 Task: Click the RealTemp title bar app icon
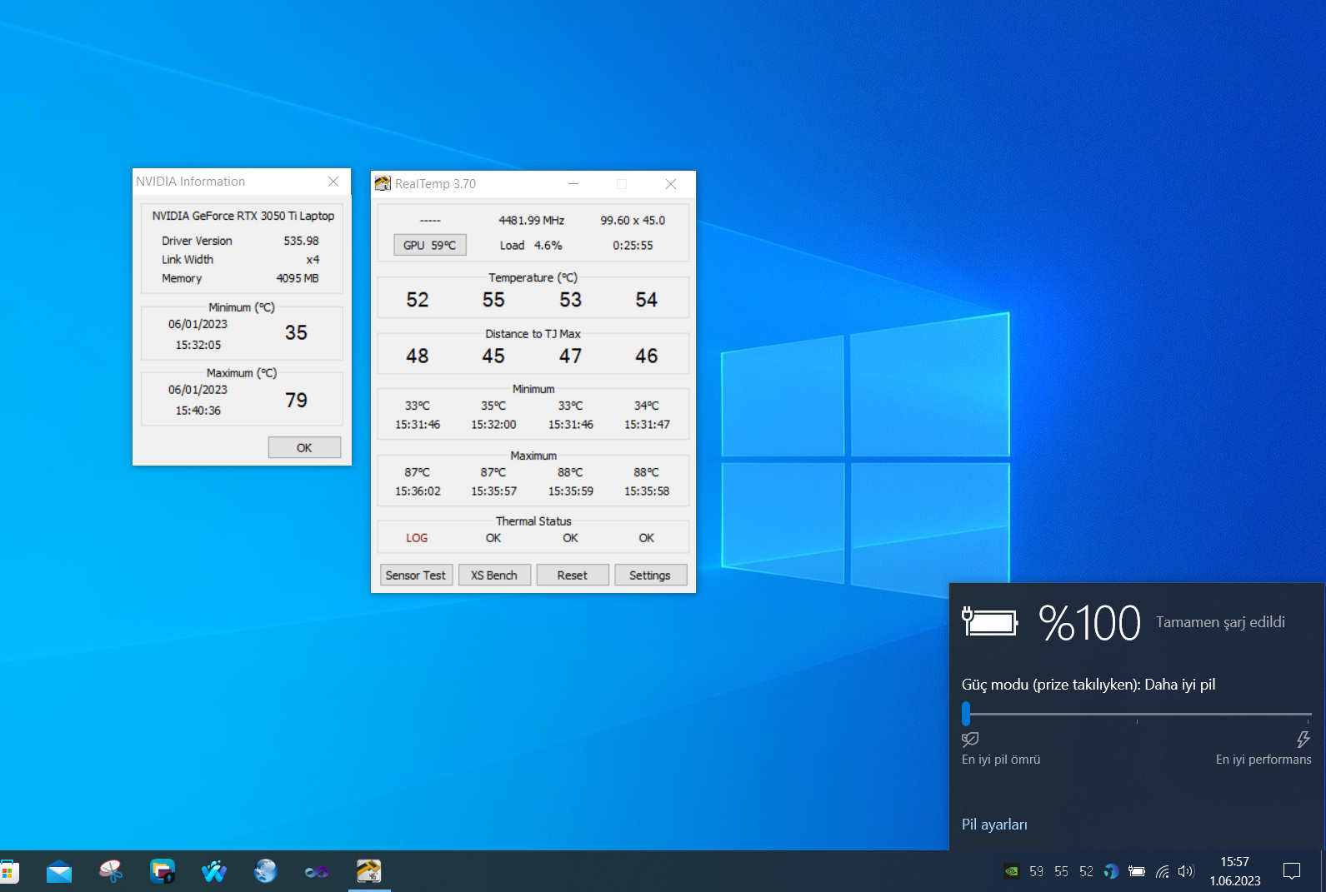(x=383, y=183)
